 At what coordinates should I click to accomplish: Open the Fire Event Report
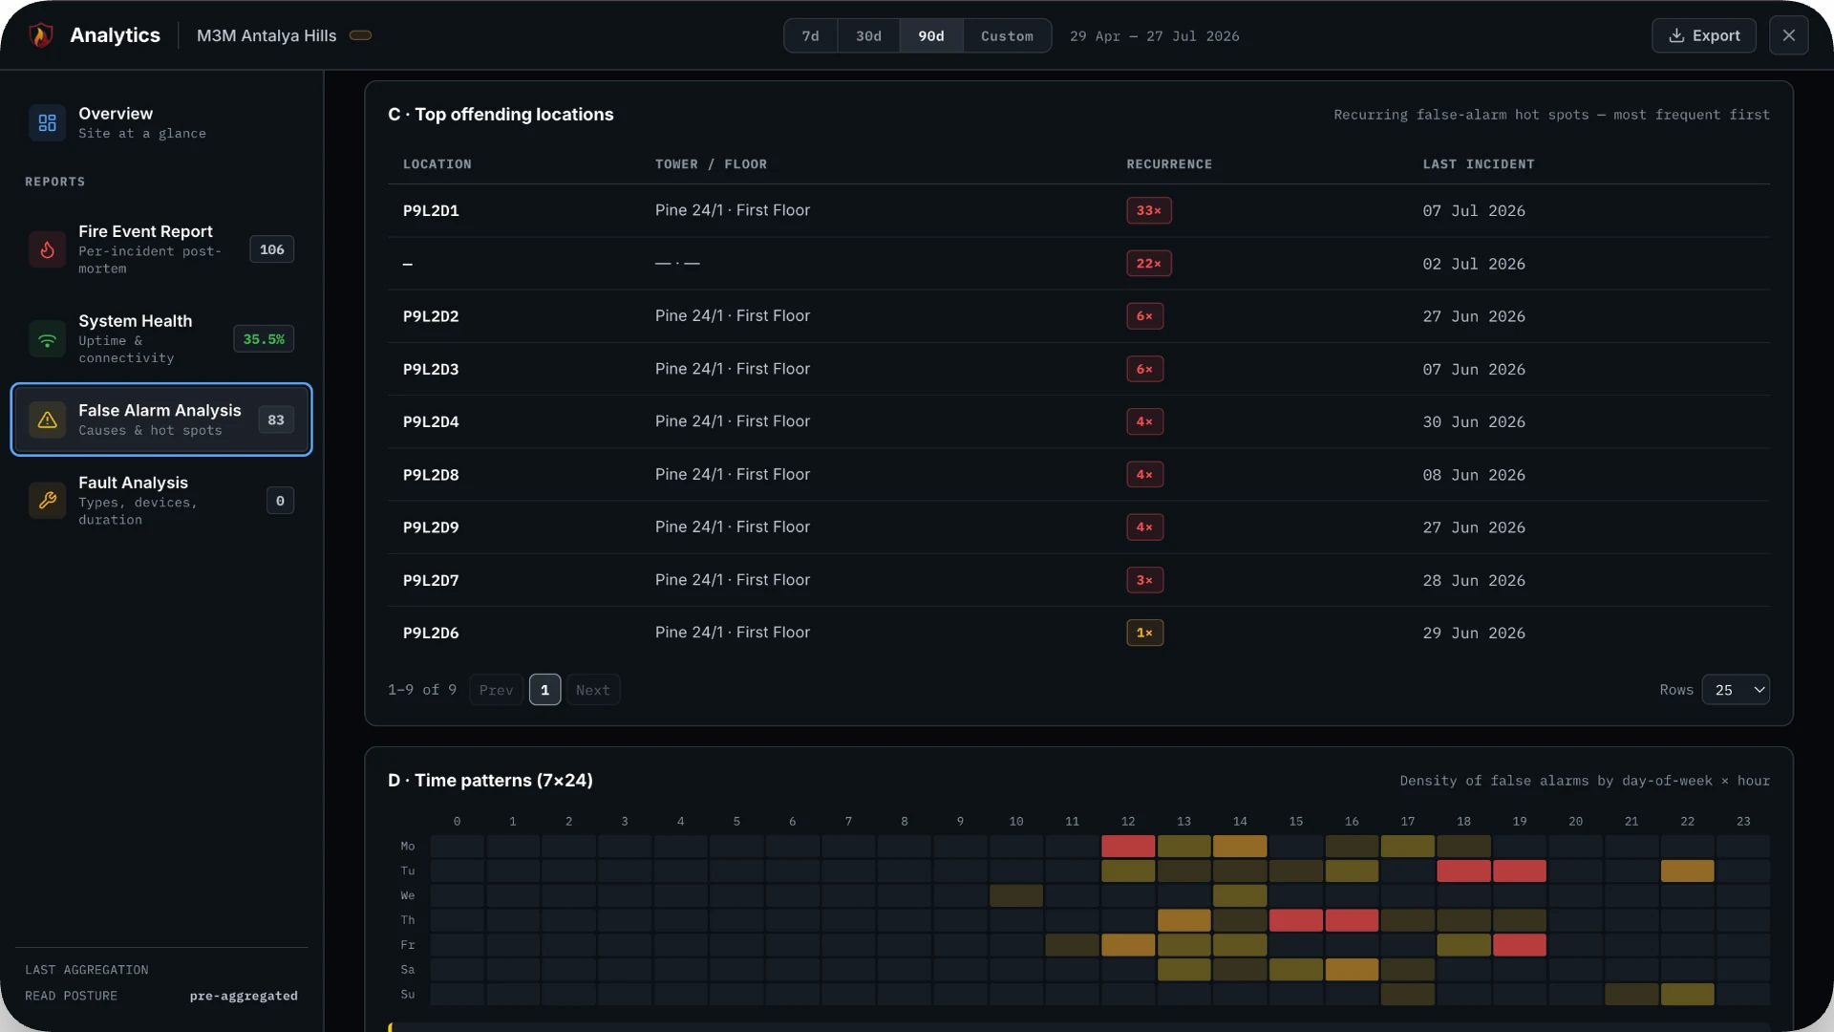pos(161,249)
